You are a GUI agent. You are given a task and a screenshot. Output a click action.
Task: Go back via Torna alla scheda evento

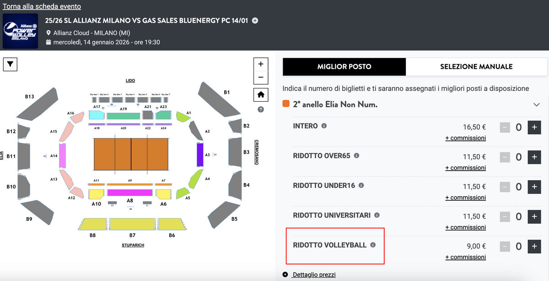[42, 6]
